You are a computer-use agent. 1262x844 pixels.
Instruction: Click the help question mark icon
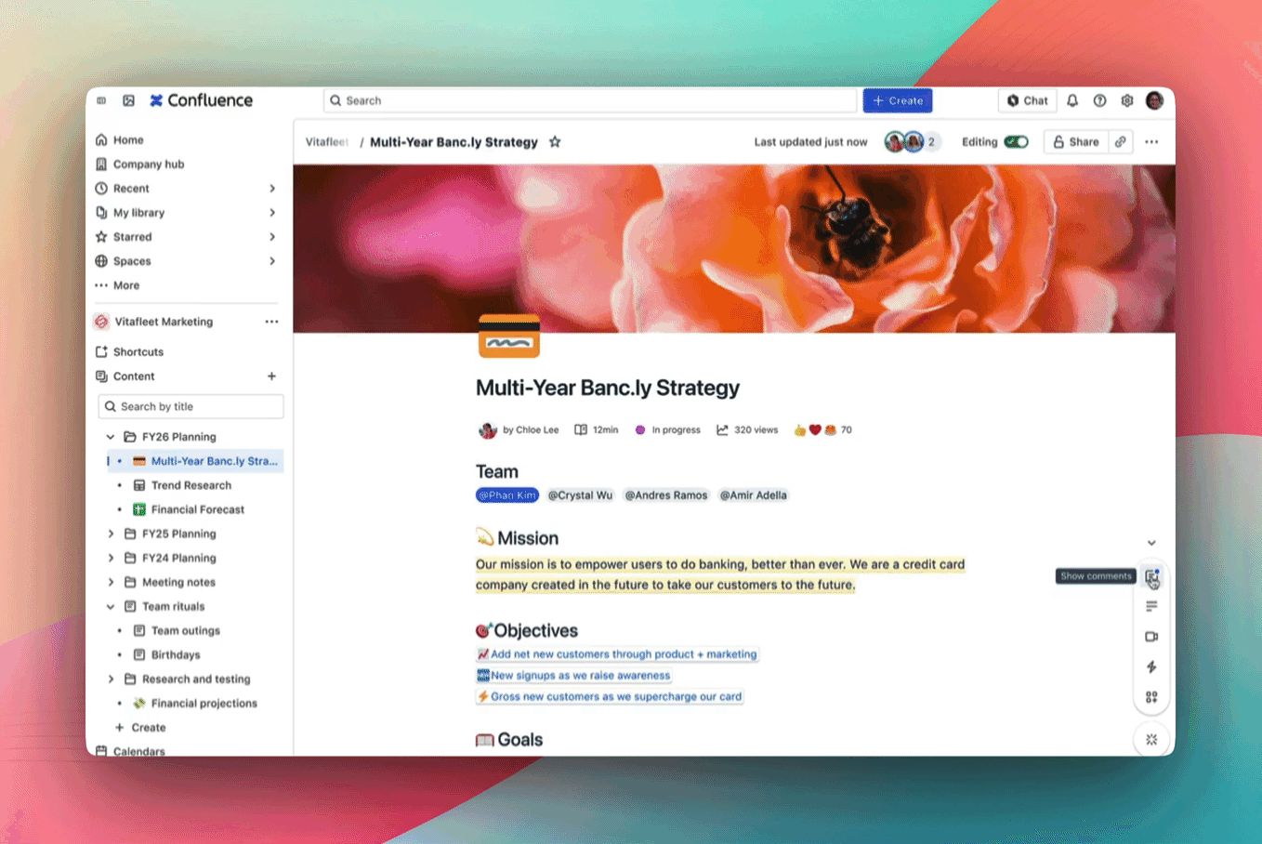click(1099, 100)
